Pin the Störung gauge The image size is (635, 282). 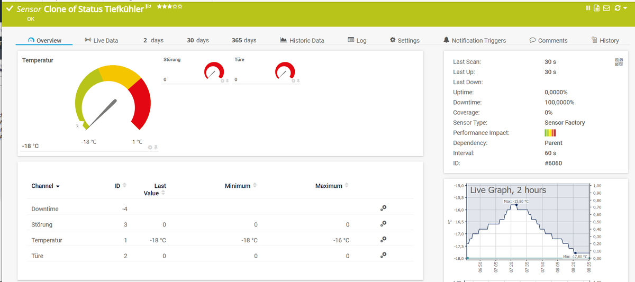pos(227,80)
